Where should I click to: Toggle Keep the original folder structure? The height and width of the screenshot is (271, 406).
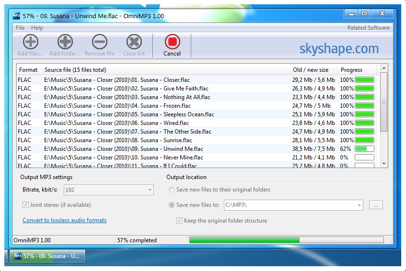click(180, 221)
